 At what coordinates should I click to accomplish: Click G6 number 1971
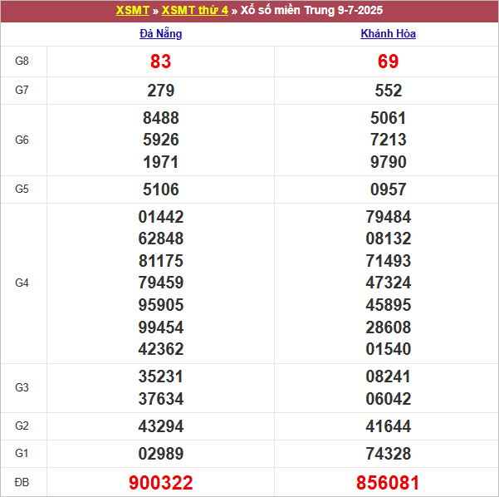(x=161, y=162)
